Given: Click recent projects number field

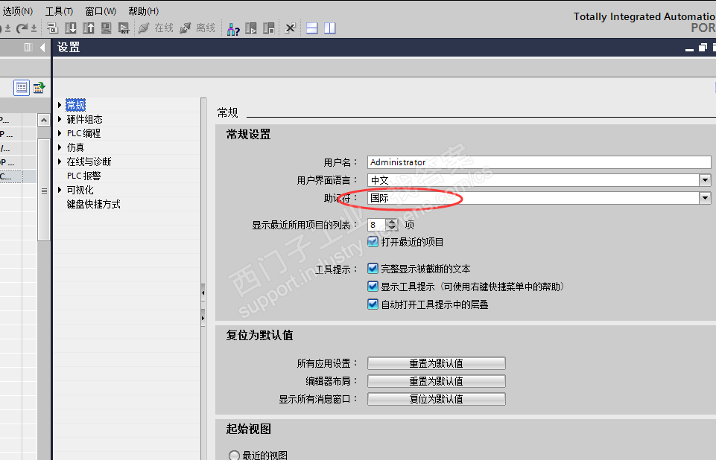Looking at the screenshot, I should (377, 225).
